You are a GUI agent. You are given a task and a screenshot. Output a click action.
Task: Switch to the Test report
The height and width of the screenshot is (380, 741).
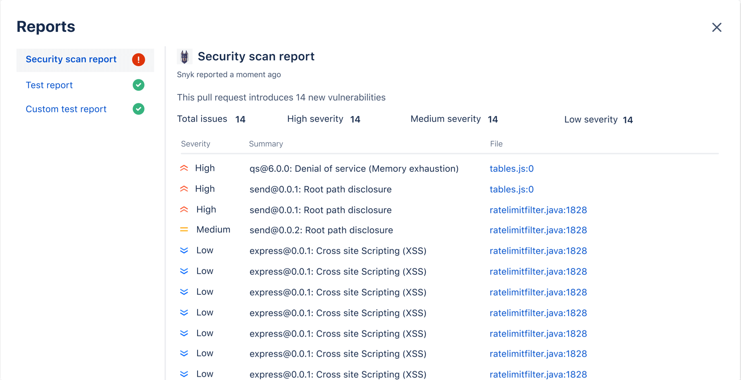(49, 85)
